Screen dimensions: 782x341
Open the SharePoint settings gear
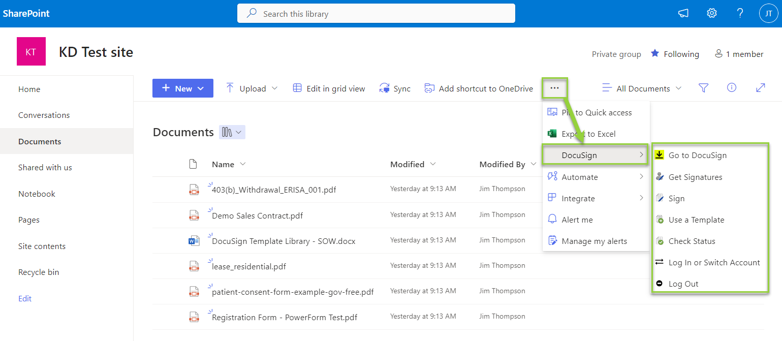(x=711, y=13)
